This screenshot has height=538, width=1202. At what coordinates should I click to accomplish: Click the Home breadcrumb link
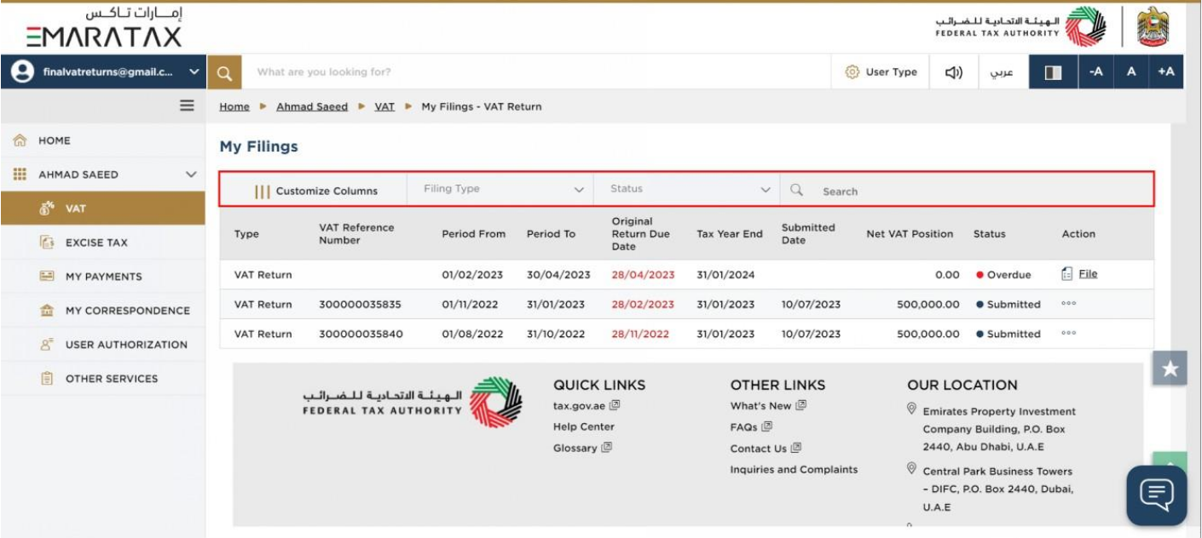click(x=234, y=106)
